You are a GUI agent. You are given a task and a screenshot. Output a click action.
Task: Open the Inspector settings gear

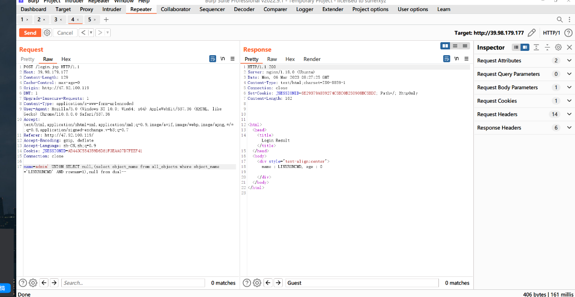point(558,48)
